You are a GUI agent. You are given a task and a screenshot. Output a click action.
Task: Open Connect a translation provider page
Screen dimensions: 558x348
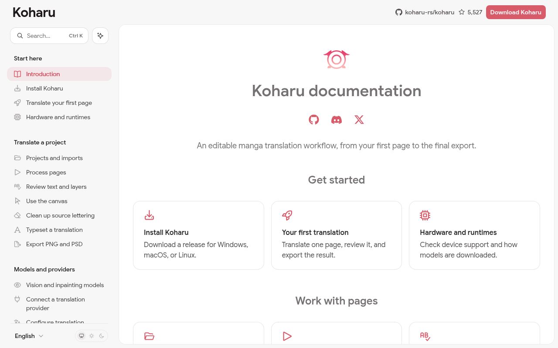[59, 304]
